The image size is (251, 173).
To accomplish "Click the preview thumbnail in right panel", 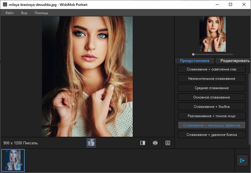I will pos(213,34).
